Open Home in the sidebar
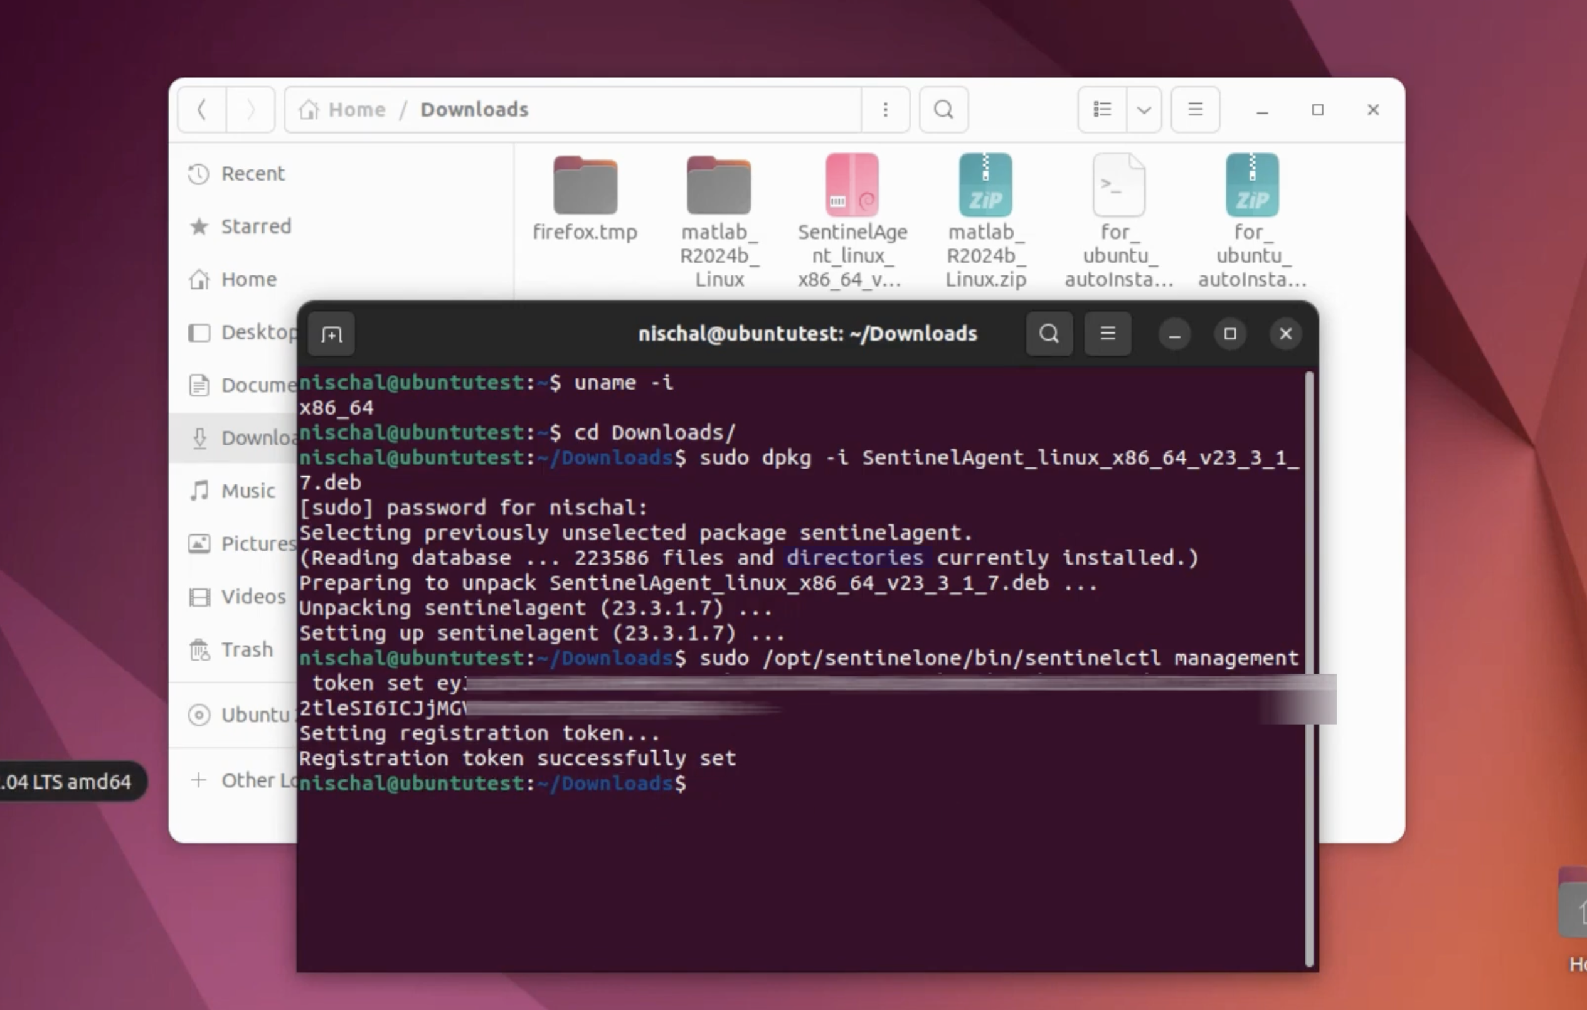 click(x=248, y=280)
